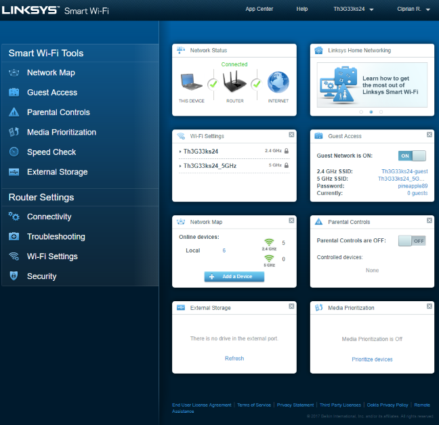Click the Linksys Home Networking widget icon
The width and height of the screenshot is (439, 425).
pyautogui.click(x=318, y=50)
